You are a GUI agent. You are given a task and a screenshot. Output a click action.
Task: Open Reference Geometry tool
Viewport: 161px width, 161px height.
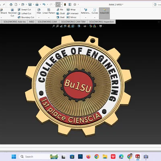pyautogui.click(x=85, y=11)
